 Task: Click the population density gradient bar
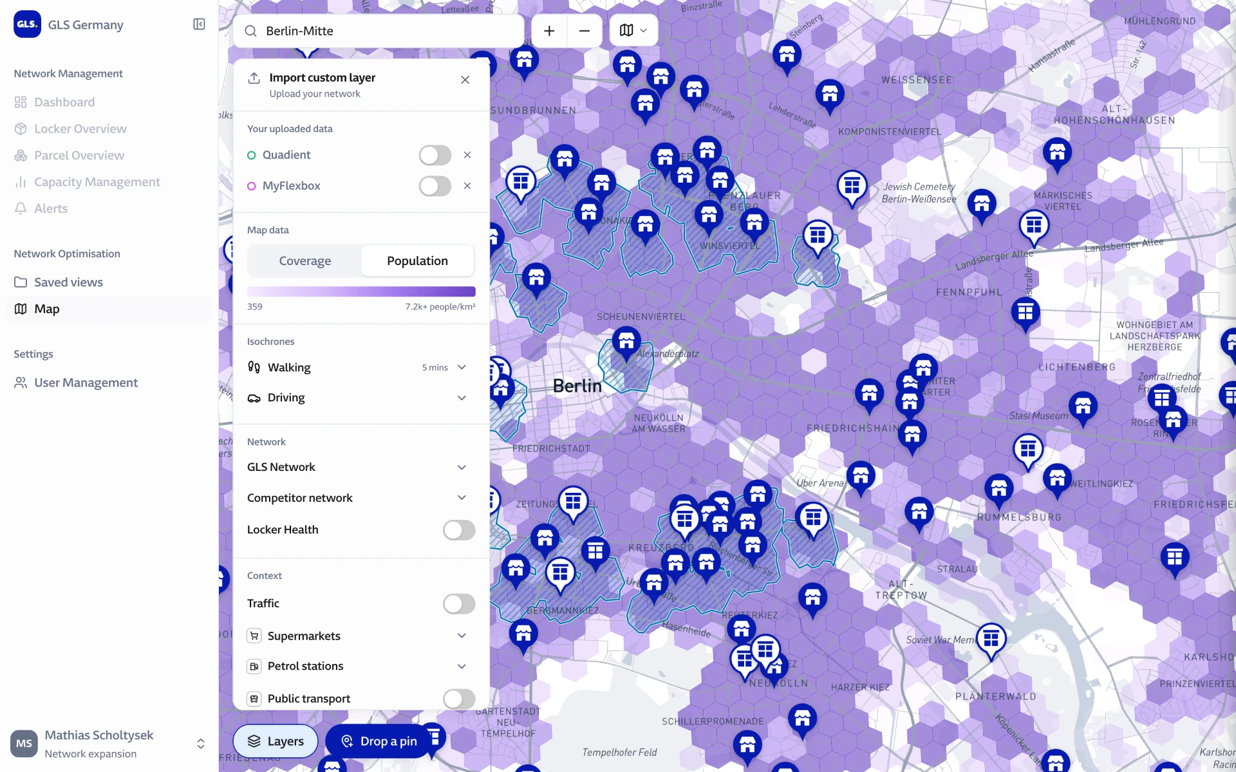(x=361, y=291)
